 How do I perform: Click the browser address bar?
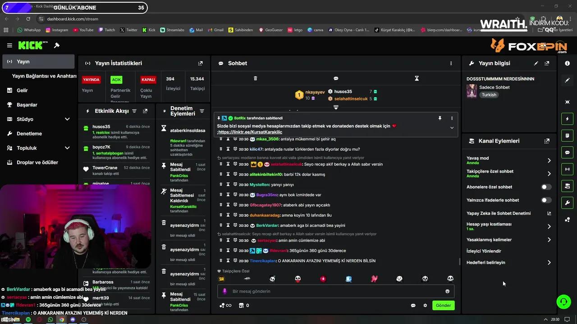coord(270,19)
